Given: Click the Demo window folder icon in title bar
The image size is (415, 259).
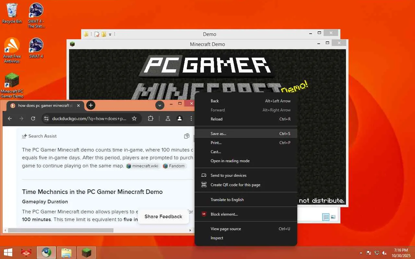Looking at the screenshot, I should tap(86, 34).
